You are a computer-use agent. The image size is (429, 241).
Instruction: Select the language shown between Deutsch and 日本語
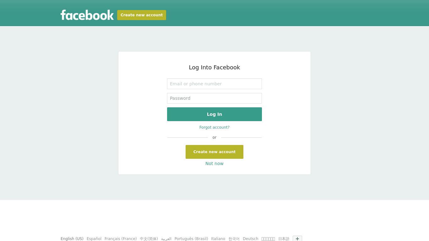tap(268, 239)
